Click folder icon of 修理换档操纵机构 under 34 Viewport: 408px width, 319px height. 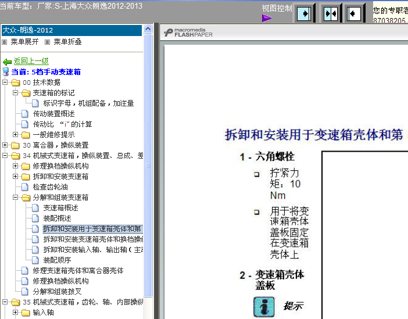(x=26, y=166)
